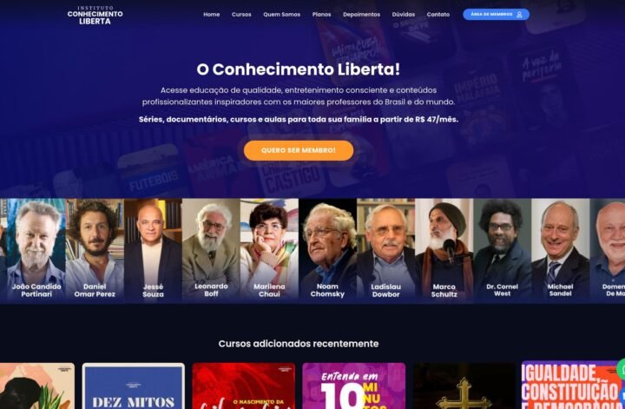Click the Área de Membros button

[x=496, y=15]
